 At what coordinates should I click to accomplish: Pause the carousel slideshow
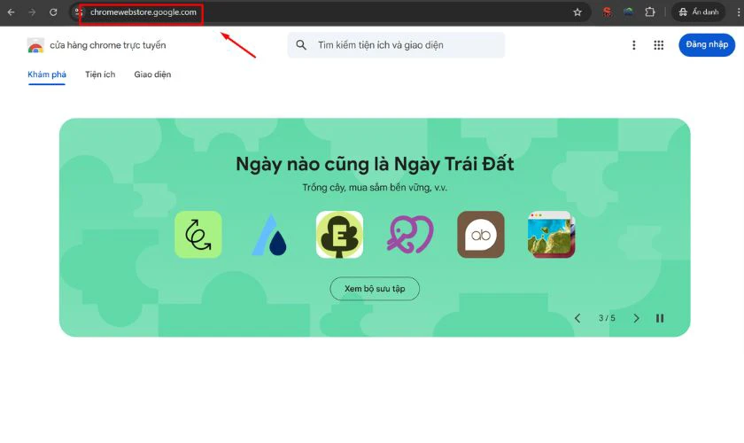pyautogui.click(x=660, y=318)
